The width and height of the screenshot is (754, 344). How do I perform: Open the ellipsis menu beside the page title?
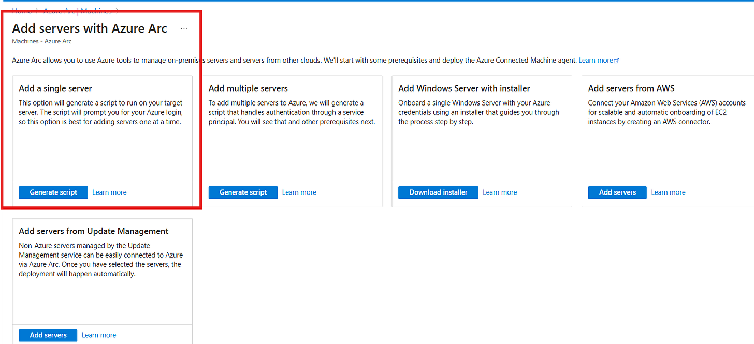(184, 29)
